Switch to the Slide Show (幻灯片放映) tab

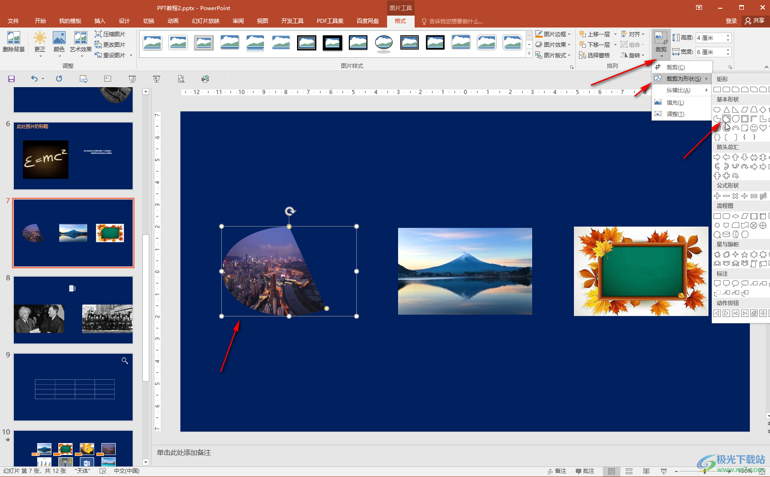click(206, 21)
